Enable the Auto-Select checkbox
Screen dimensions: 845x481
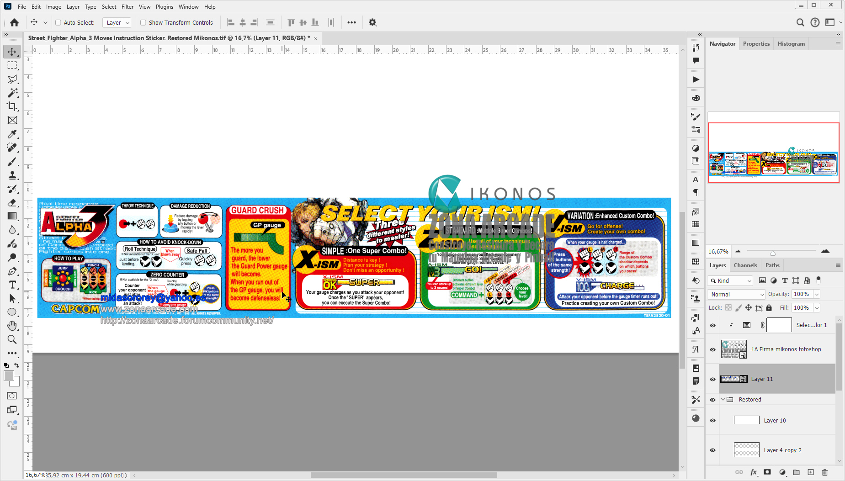(58, 22)
